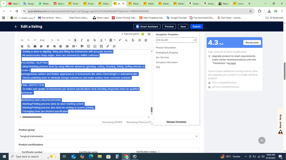Insert a bulleted list
This screenshot has width=286, height=160.
[139, 40]
